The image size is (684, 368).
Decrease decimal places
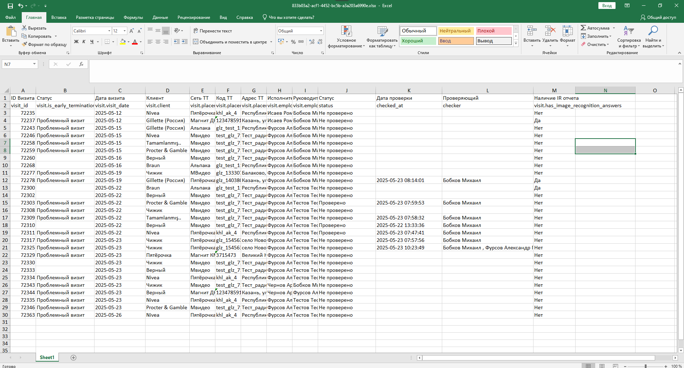point(320,42)
